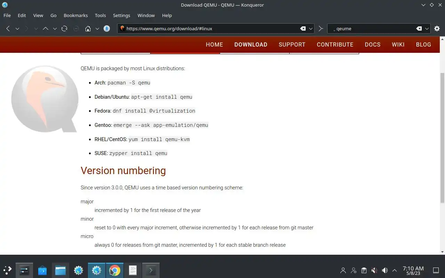The width and height of the screenshot is (445, 278).
Task: Open CONTRIBUTE page from navigation
Action: 335,44
